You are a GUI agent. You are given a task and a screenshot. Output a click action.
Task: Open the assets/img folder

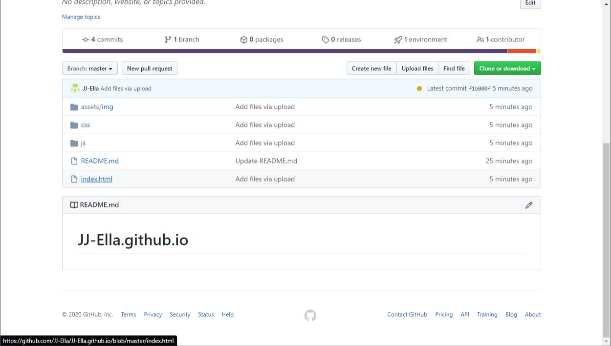(97, 107)
